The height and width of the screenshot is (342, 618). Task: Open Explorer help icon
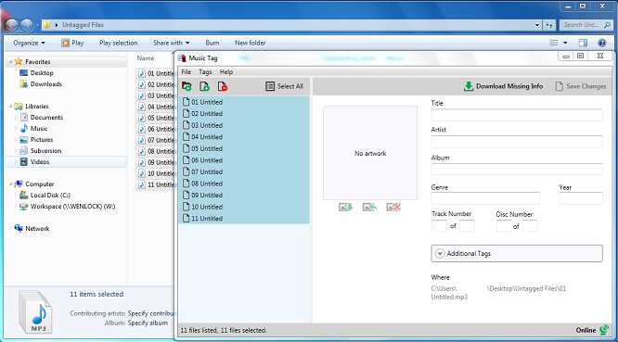(602, 43)
